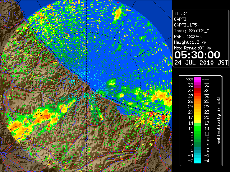
Task: Click the radar origin where the dotted crosshairs meet
Action: pyautogui.click(x=87, y=86)
